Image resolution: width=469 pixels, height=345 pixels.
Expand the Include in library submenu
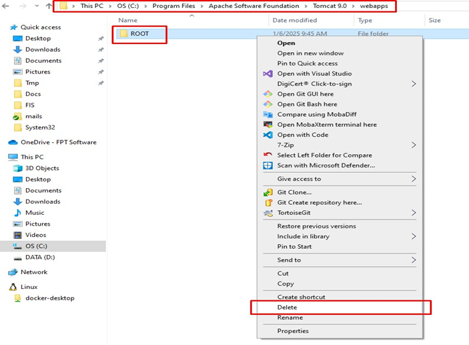(x=414, y=236)
